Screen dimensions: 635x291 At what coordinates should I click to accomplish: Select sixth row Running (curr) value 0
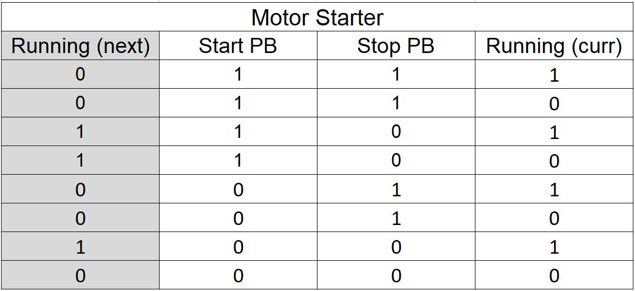[x=554, y=218]
